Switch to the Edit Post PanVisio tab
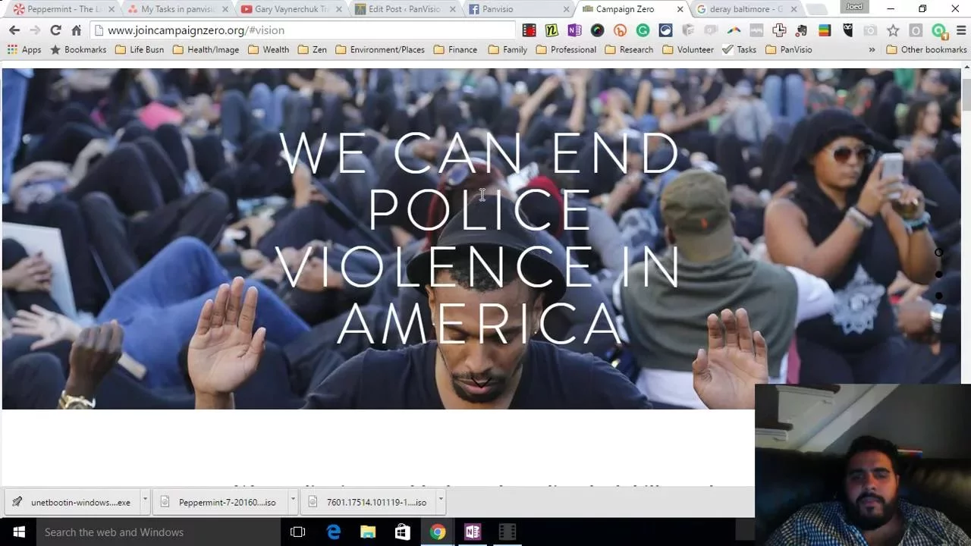 [404, 9]
